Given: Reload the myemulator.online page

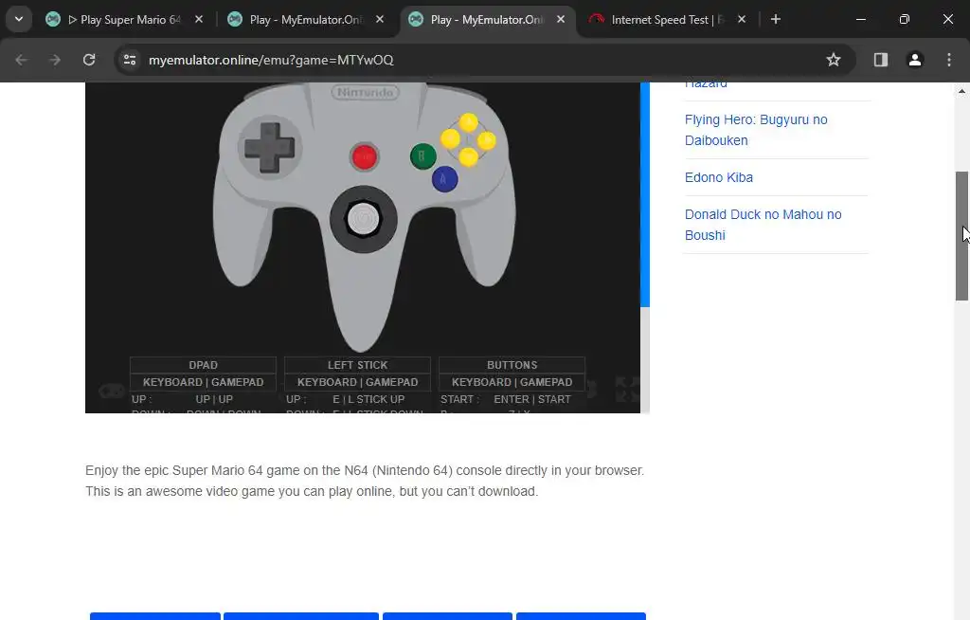Looking at the screenshot, I should 89,60.
